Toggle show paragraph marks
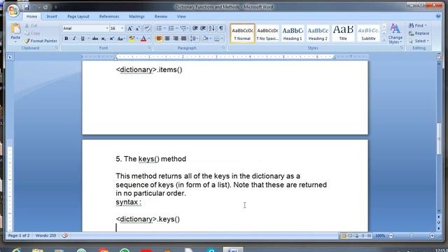This screenshot has height=252, width=448. [x=221, y=28]
